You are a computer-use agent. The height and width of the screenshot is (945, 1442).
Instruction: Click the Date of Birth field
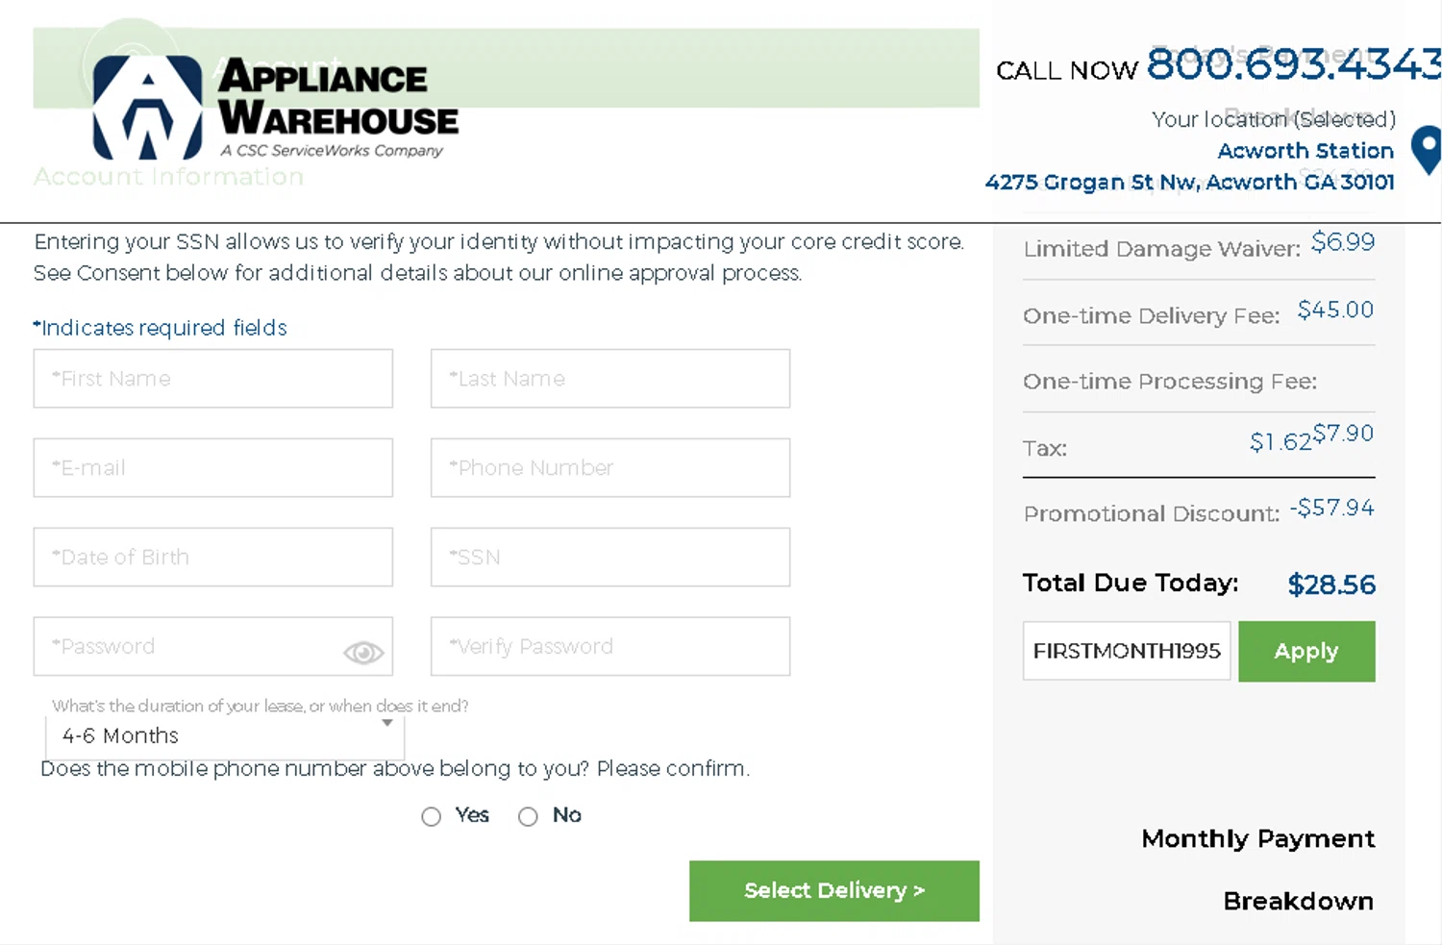[213, 558]
